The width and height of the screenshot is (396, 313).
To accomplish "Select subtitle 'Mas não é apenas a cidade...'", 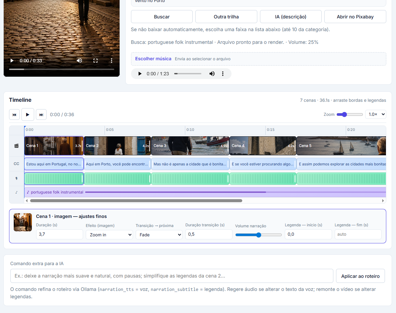I will pos(190,164).
